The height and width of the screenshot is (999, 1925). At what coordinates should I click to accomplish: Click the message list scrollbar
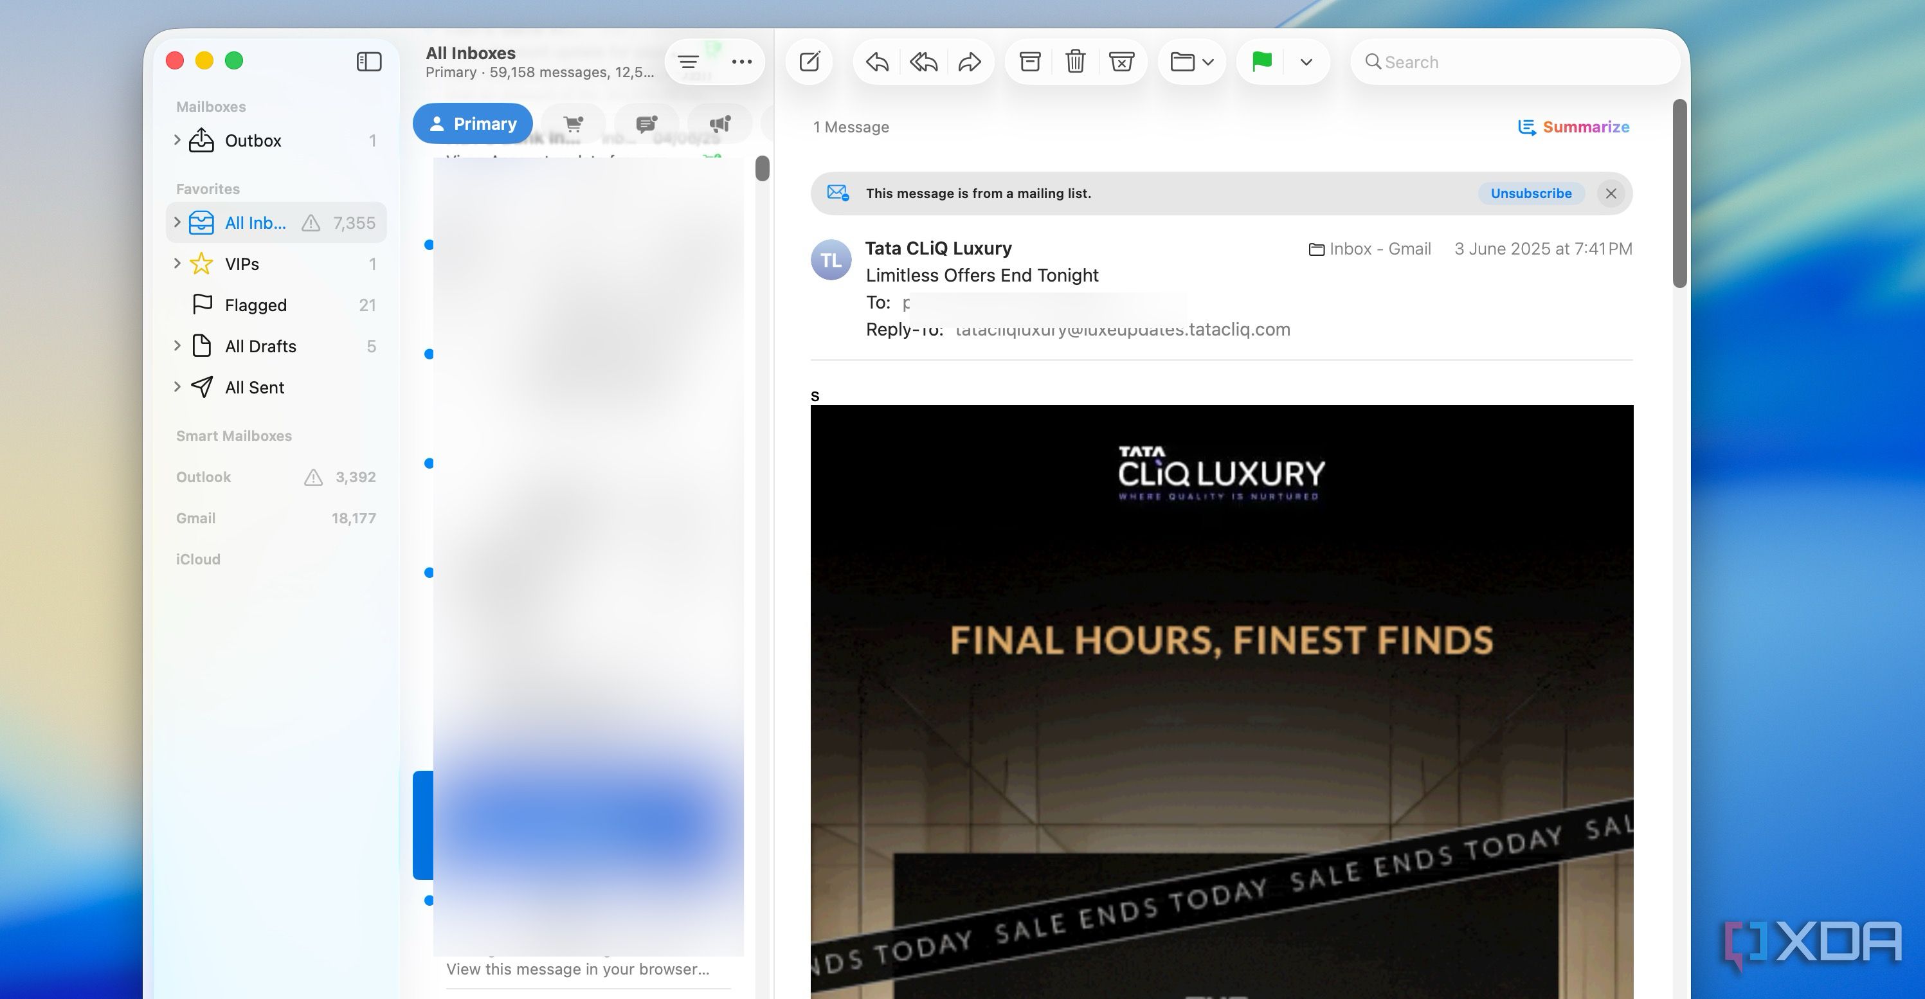coord(763,168)
